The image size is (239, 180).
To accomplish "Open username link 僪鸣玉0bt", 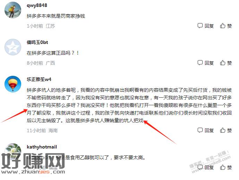I will click(37, 42).
